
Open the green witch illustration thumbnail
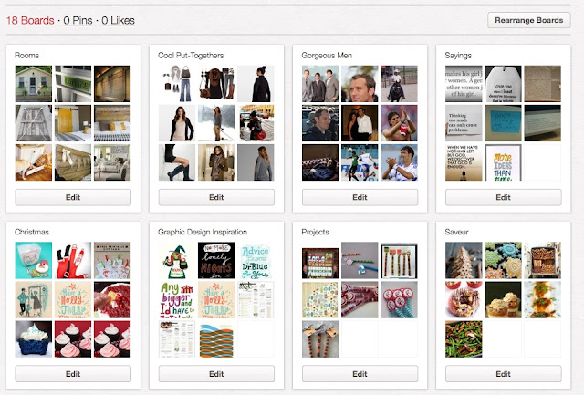pyautogui.click(x=177, y=260)
